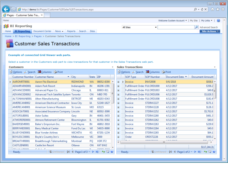Click the Advanced Search link
This screenshot has width=228, height=171.
click(x=209, y=27)
